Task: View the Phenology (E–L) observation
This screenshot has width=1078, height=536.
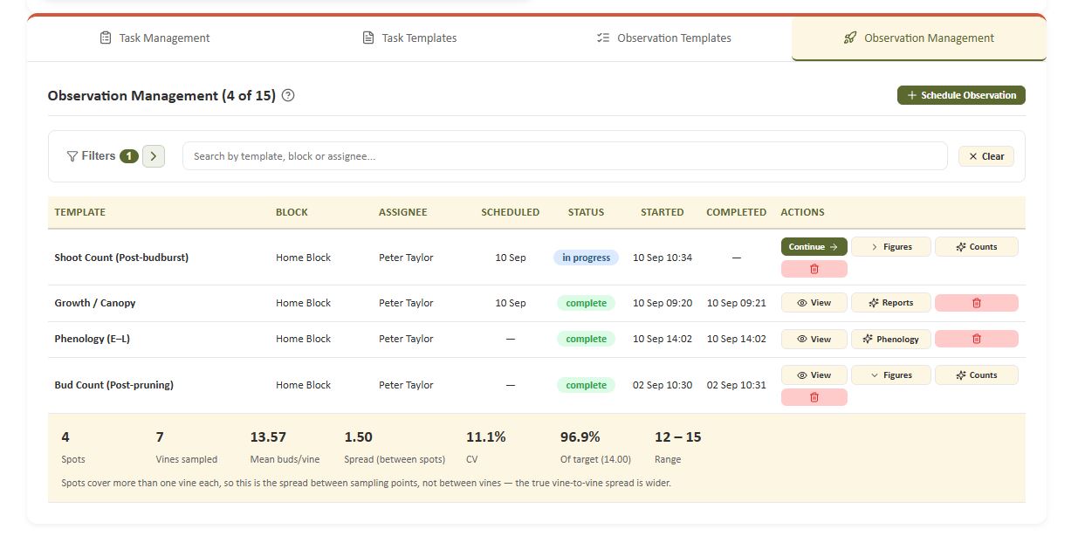Action: [814, 339]
